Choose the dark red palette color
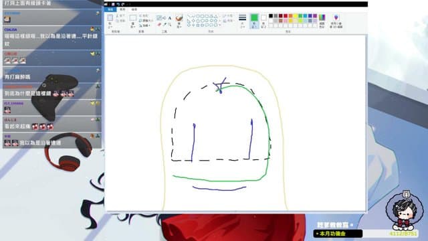The image size is (428, 241). 281,16
